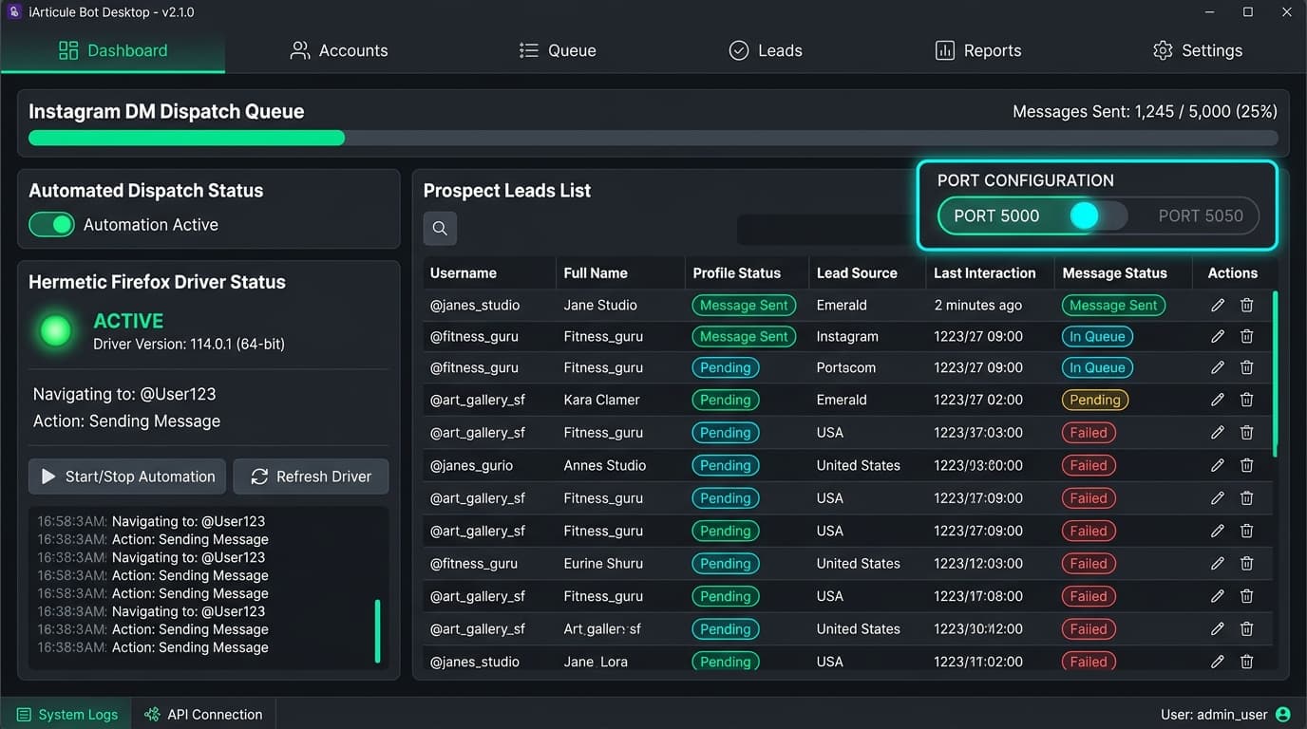Edit the @fitness_guru lead sourced from Instagram
The width and height of the screenshot is (1307, 729).
(1218, 336)
